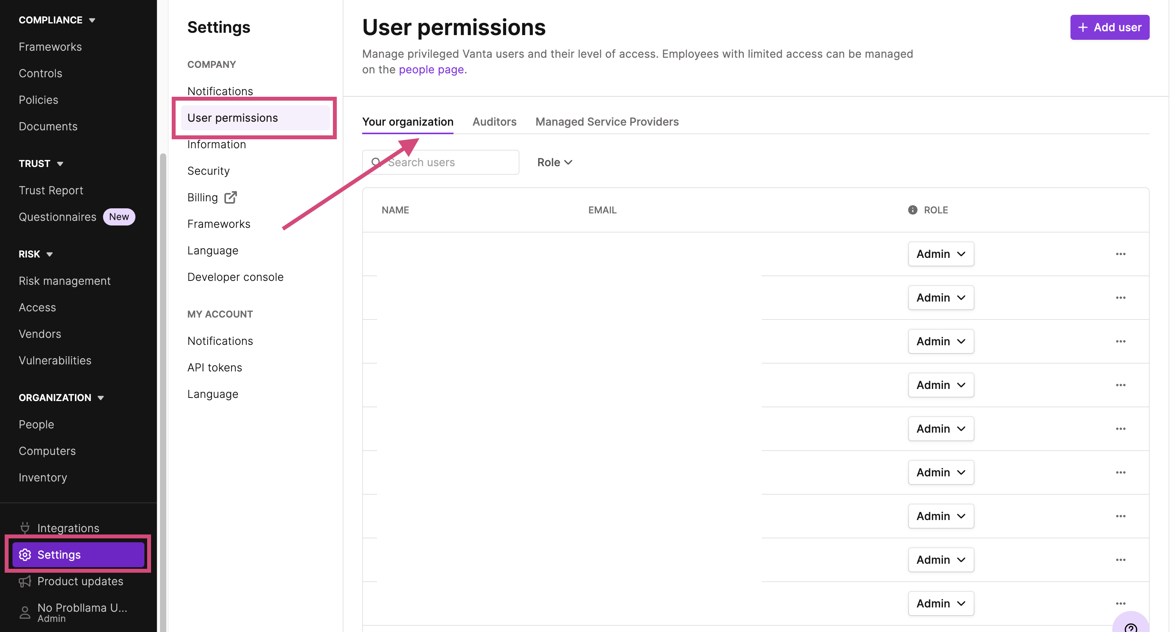The image size is (1170, 632).
Task: Open Developer console settings
Action: pyautogui.click(x=235, y=277)
